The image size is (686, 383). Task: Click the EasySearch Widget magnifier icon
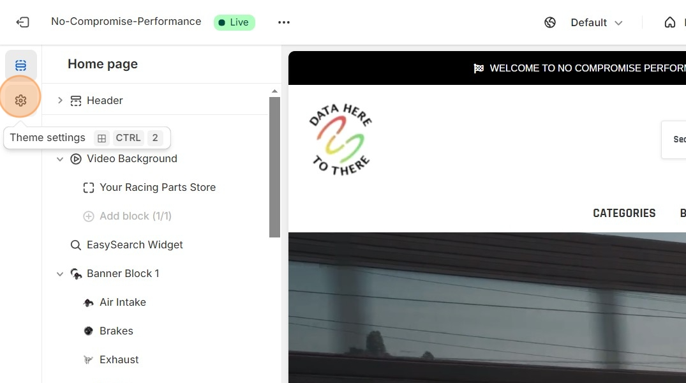click(x=76, y=245)
